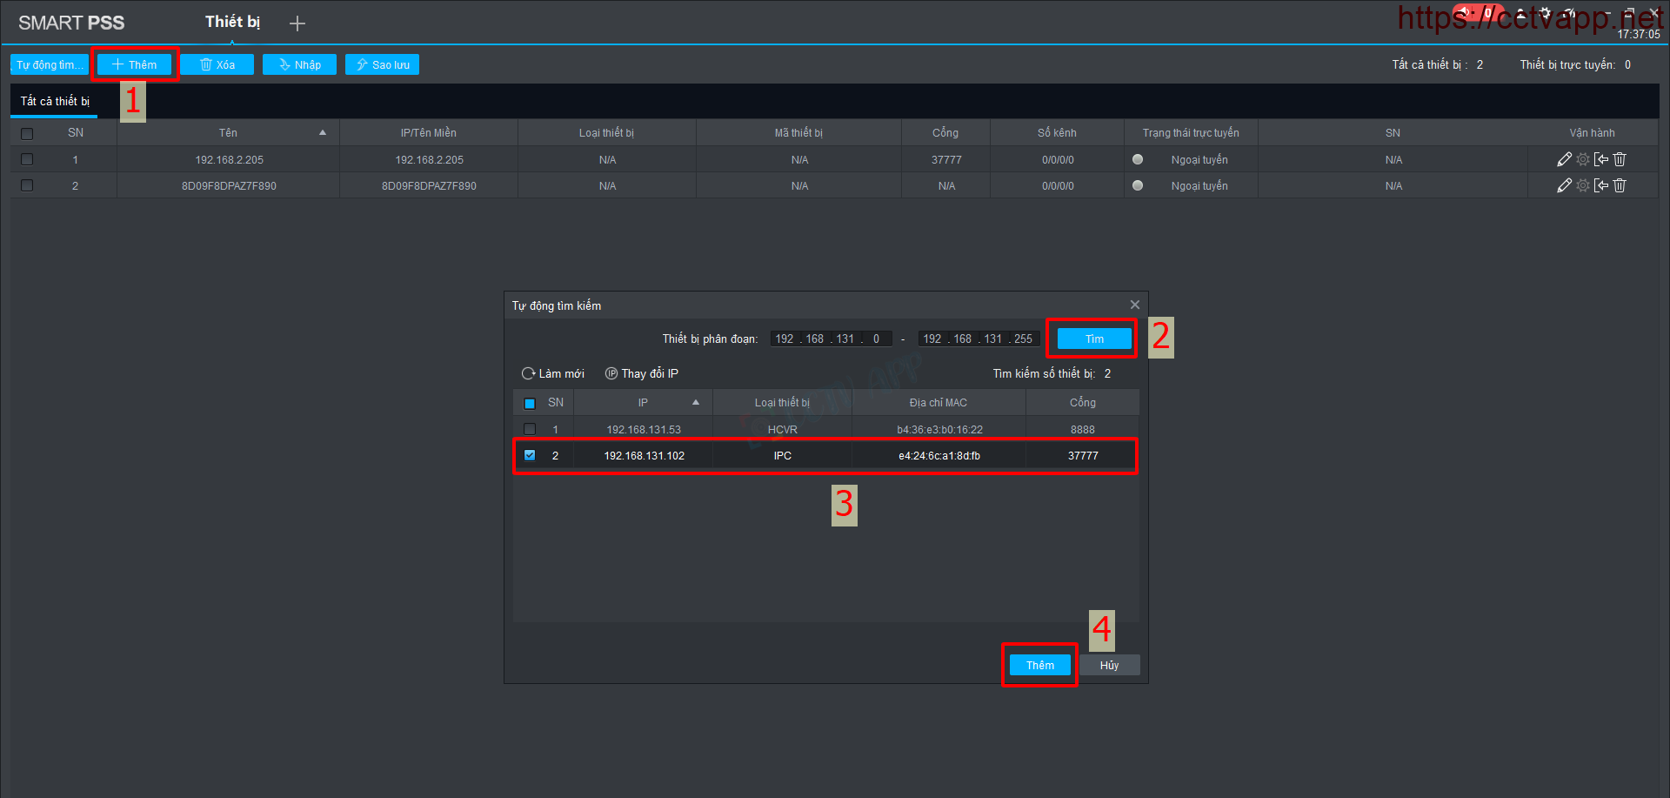The width and height of the screenshot is (1670, 798).
Task: Uncheck the 192.168.131.102 IPC row checkbox
Action: (530, 455)
